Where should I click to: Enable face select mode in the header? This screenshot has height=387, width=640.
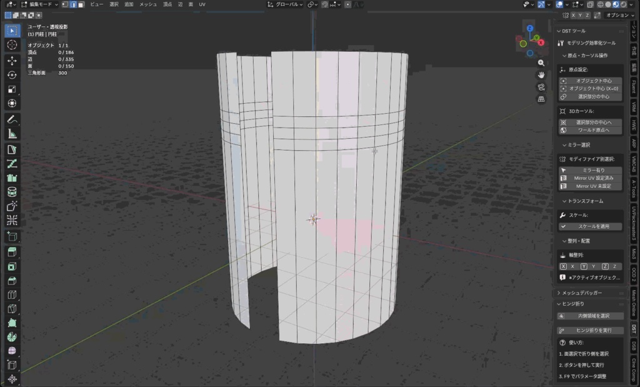(82, 4)
